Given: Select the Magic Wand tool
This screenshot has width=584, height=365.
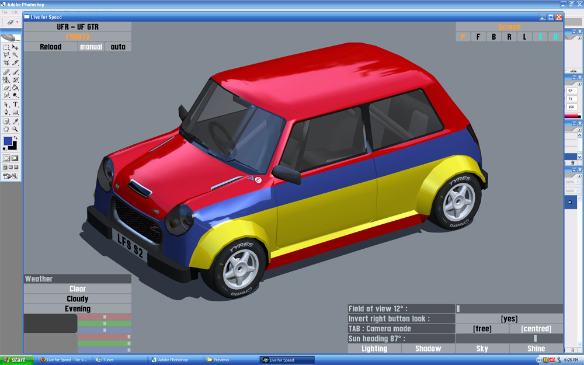Looking at the screenshot, I should click(15, 55).
